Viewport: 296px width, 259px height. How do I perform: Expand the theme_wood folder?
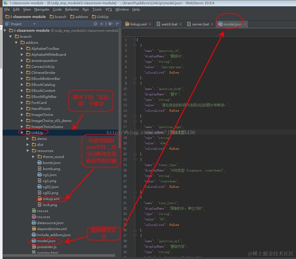[x=33, y=157]
